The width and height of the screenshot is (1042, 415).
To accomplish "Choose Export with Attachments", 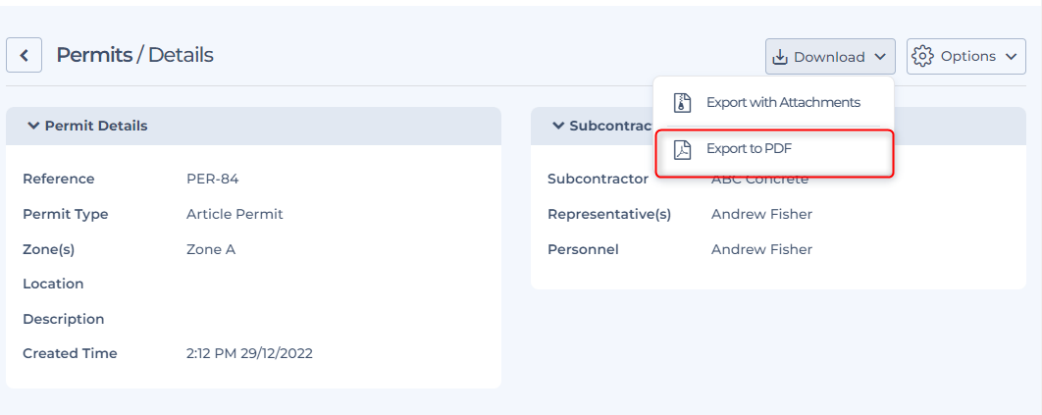I will (x=783, y=102).
